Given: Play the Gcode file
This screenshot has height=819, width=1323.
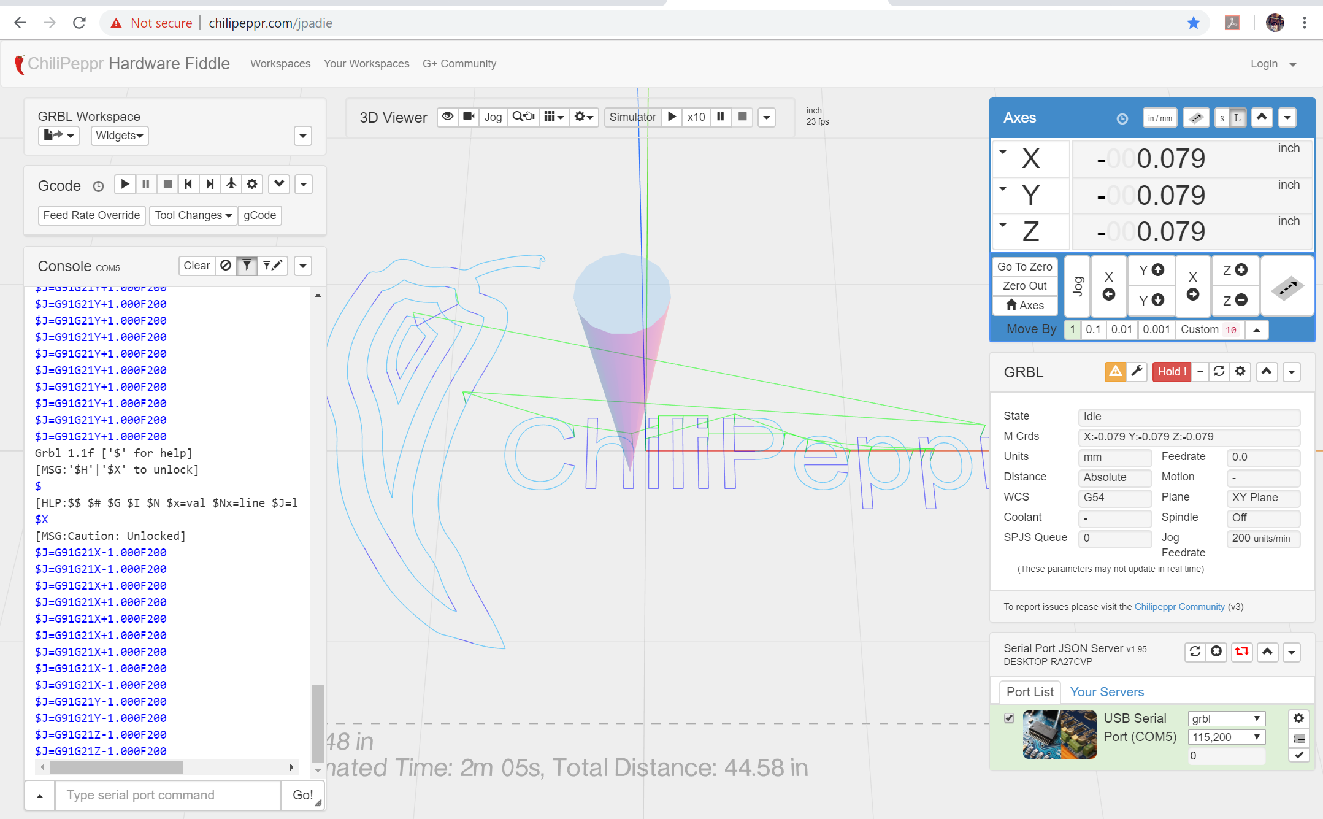Looking at the screenshot, I should pos(125,184).
